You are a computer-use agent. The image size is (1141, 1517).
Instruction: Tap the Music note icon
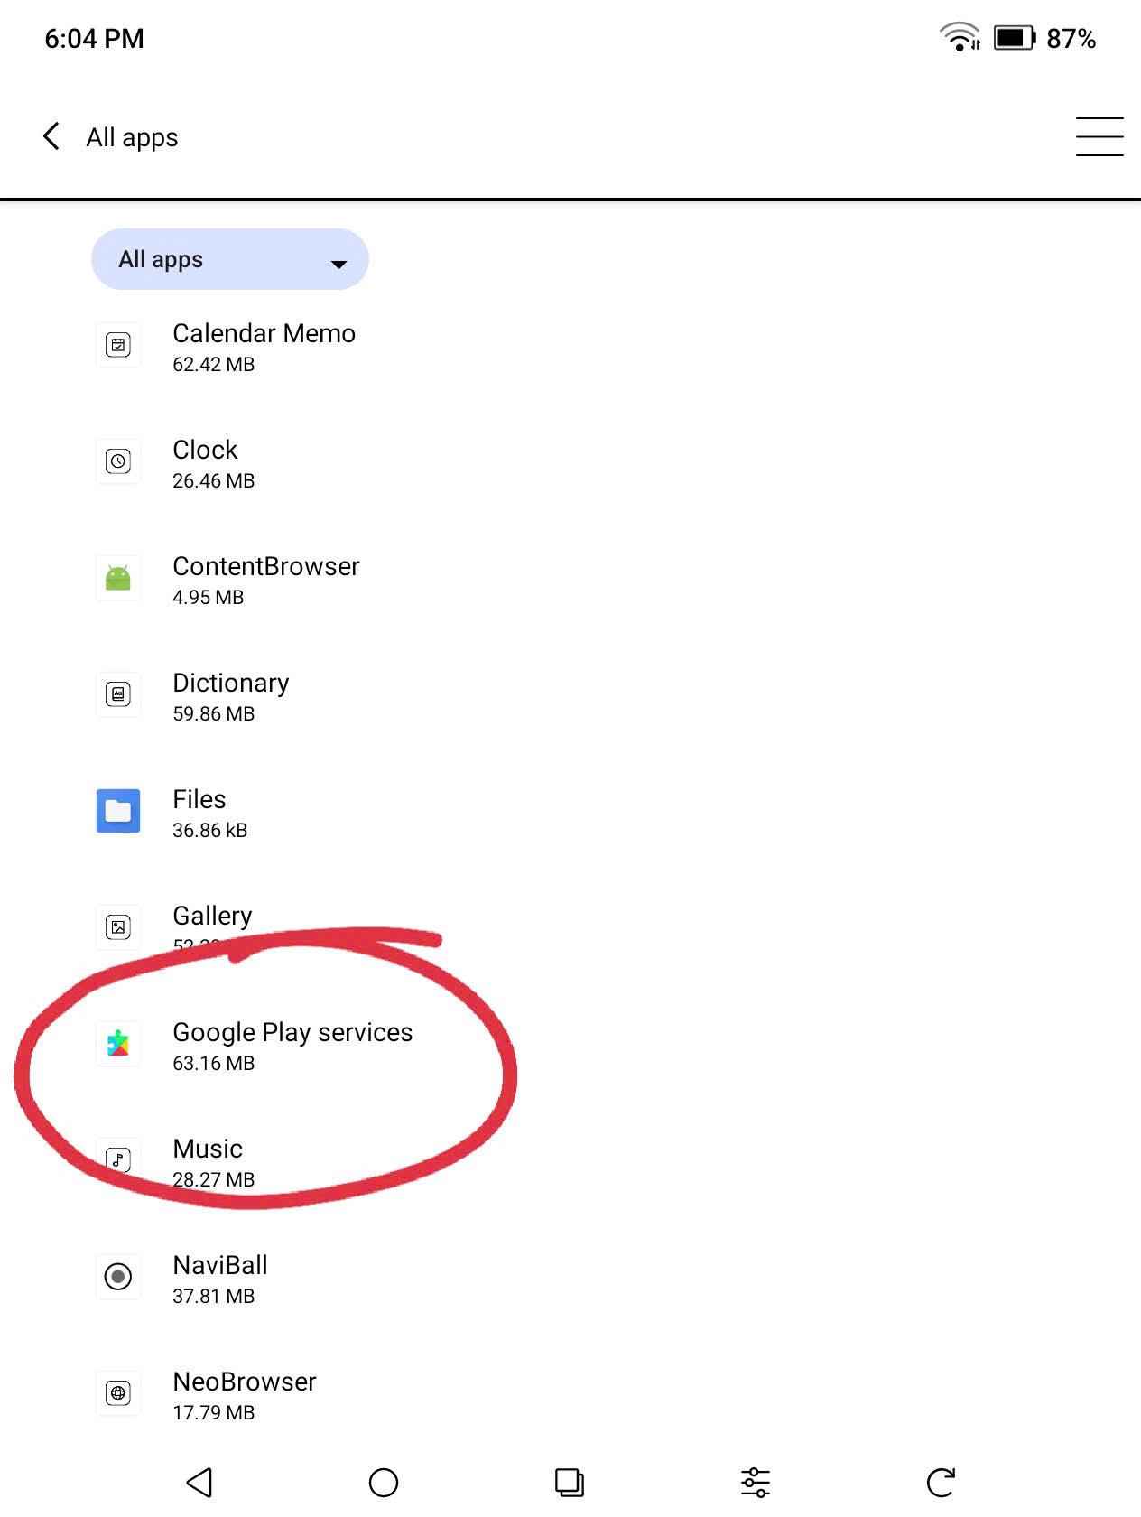(118, 1160)
